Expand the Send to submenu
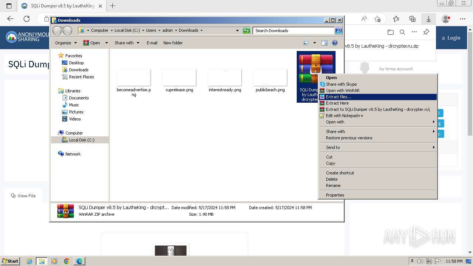Viewport: 473px width, 266px height. click(x=378, y=147)
